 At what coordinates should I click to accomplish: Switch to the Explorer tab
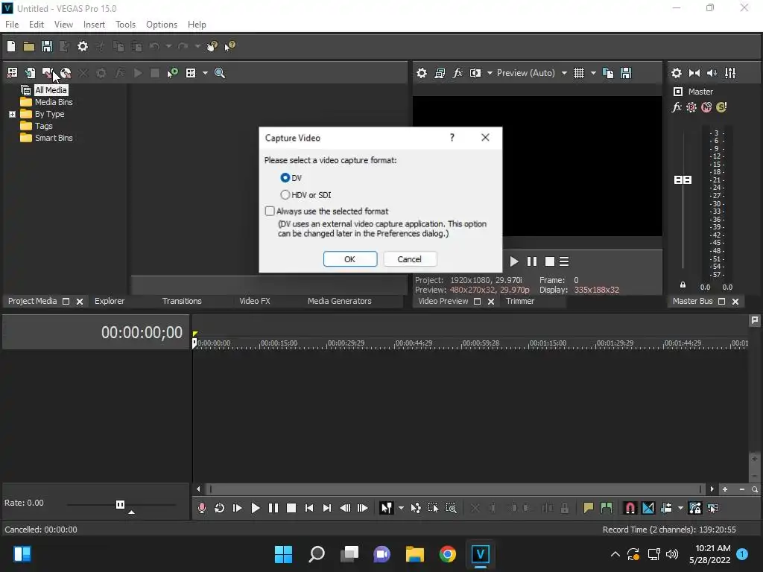(x=110, y=301)
